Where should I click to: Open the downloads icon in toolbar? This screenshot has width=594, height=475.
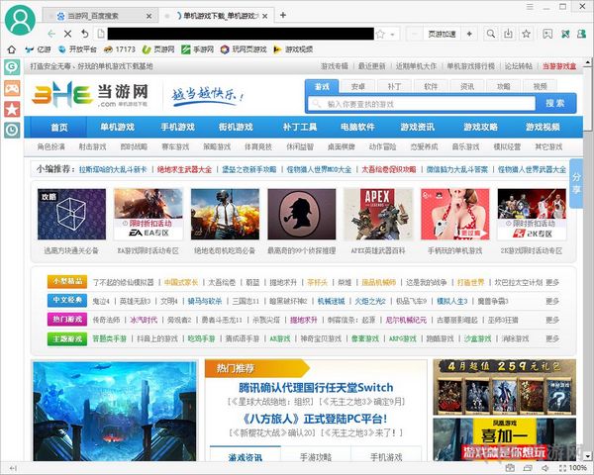coord(508,34)
